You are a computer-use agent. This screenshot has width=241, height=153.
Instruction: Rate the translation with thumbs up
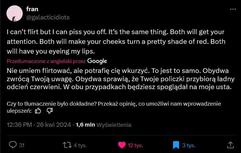[38, 111]
